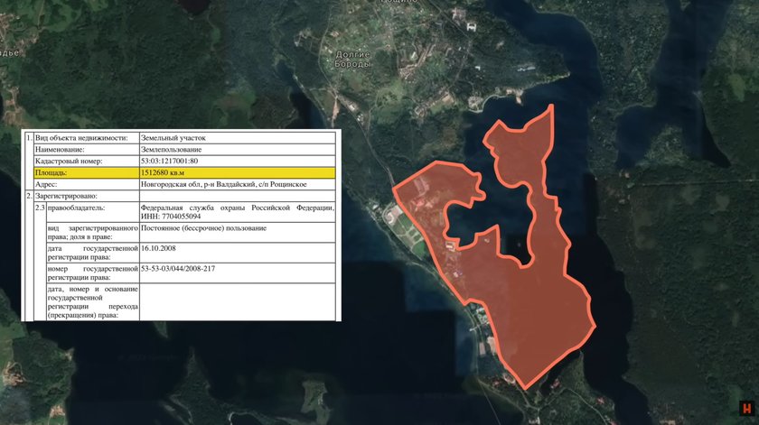This screenshot has height=425, width=759.
Task: Click the orange H logo watermark
Action: pos(745,409)
